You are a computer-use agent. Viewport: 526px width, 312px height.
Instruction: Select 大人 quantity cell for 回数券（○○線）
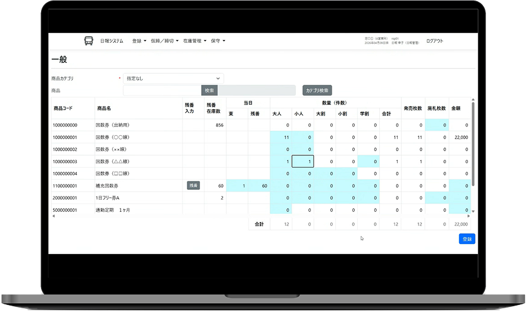pyautogui.click(x=281, y=137)
